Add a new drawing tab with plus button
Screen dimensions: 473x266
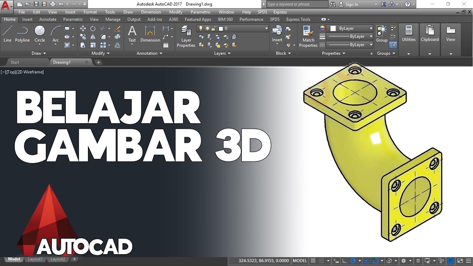click(x=99, y=62)
